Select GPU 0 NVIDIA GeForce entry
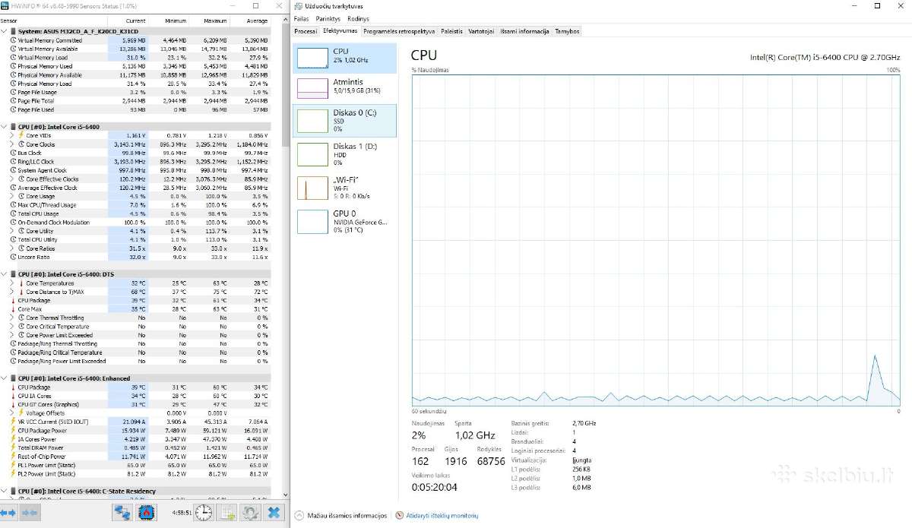This screenshot has width=912, height=528. pos(344,221)
